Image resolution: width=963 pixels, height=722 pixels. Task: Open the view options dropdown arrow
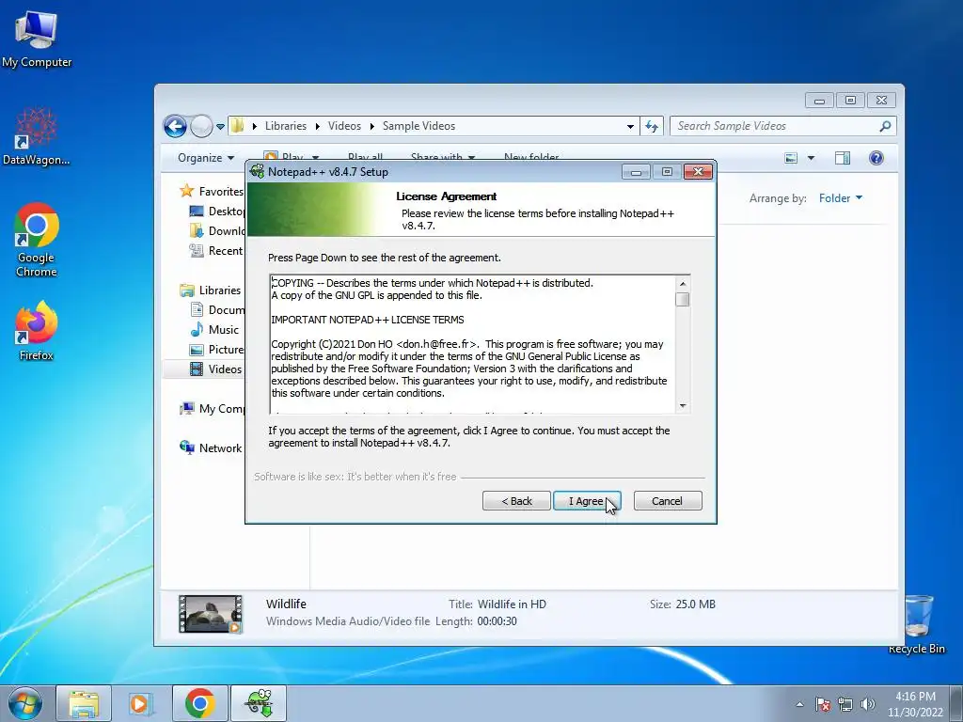[x=811, y=158]
